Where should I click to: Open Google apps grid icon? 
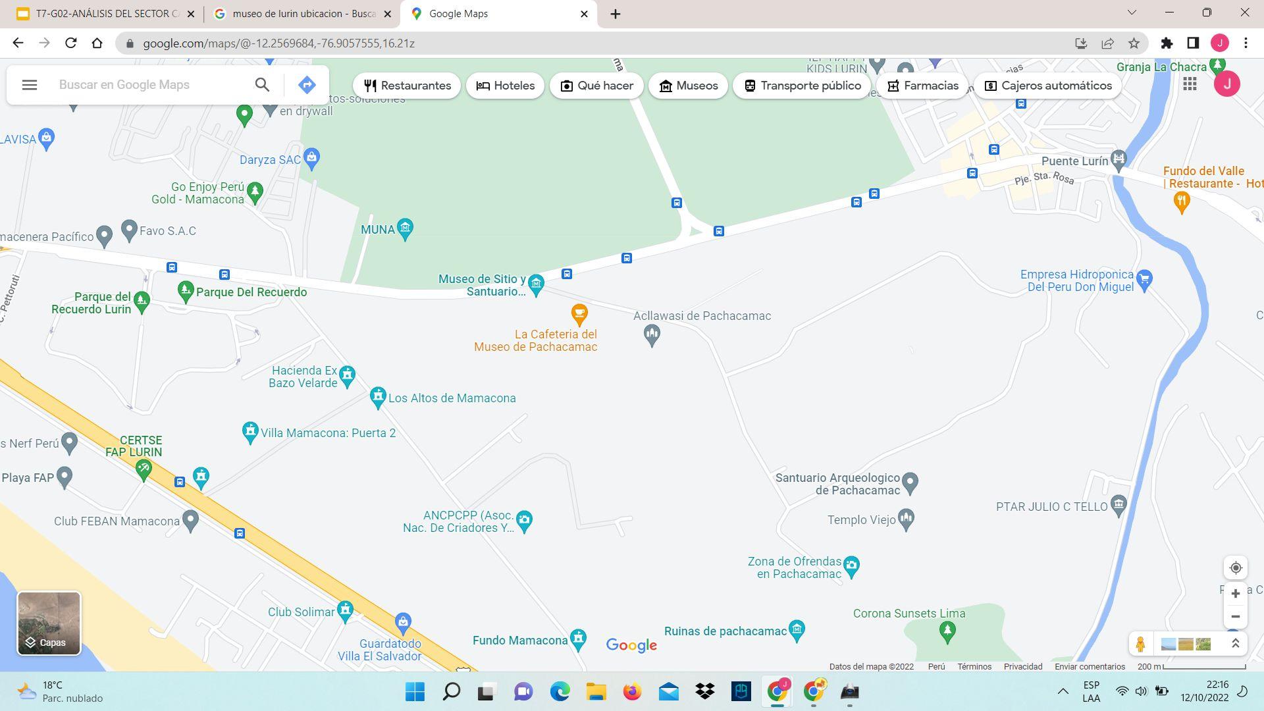1190,84
